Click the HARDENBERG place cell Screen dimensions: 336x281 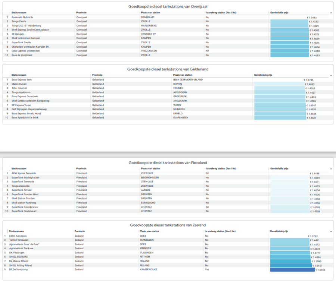[x=149, y=26]
